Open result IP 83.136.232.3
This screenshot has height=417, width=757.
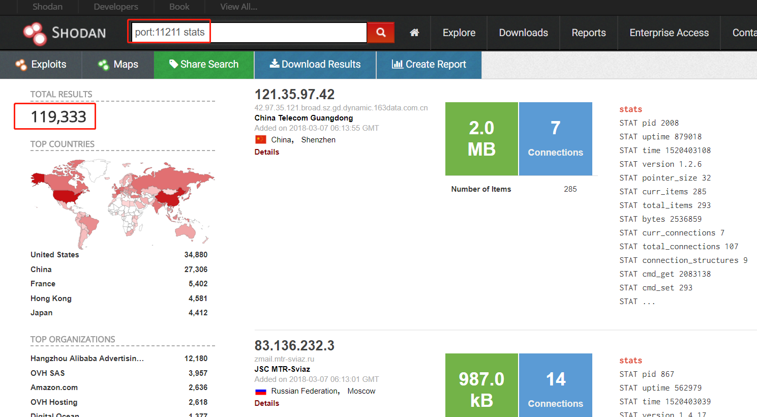294,346
